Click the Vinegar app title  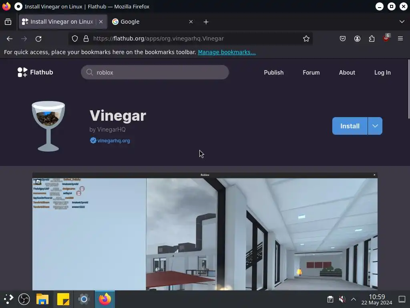click(118, 115)
